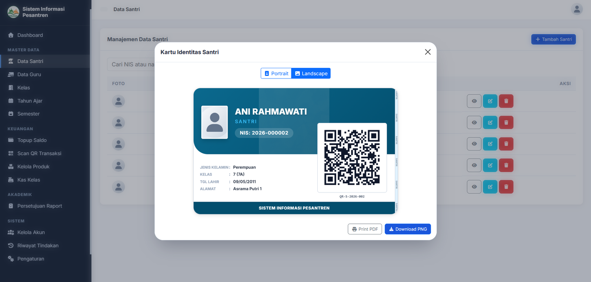Click the first row's photo avatar

119,101
